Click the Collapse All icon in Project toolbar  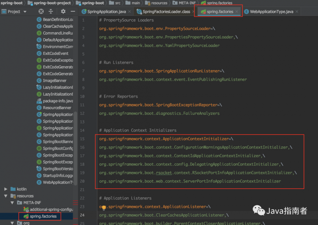[51, 11]
